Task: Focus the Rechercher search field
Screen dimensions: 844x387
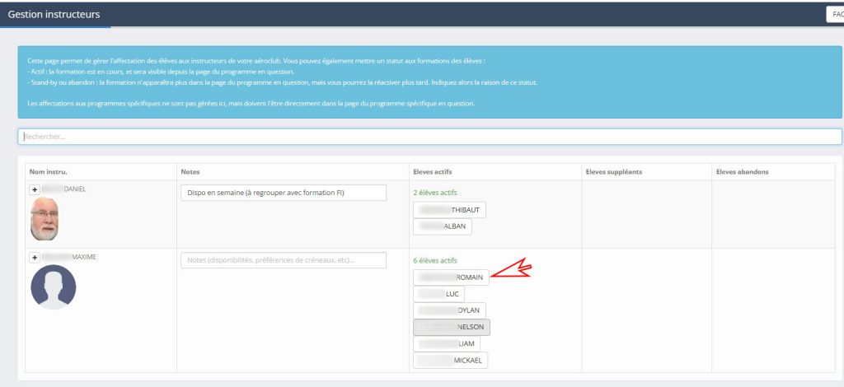Action: point(429,137)
